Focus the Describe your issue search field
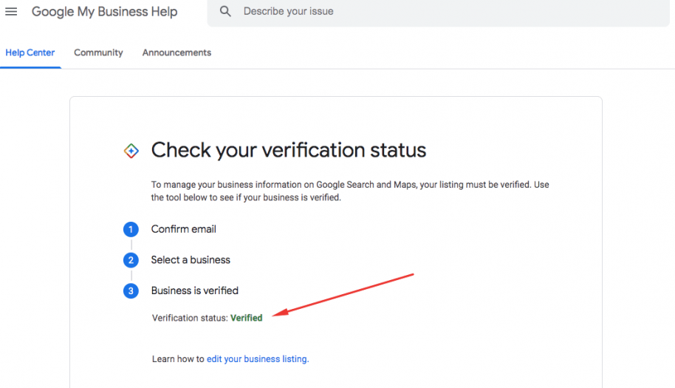 point(438,12)
